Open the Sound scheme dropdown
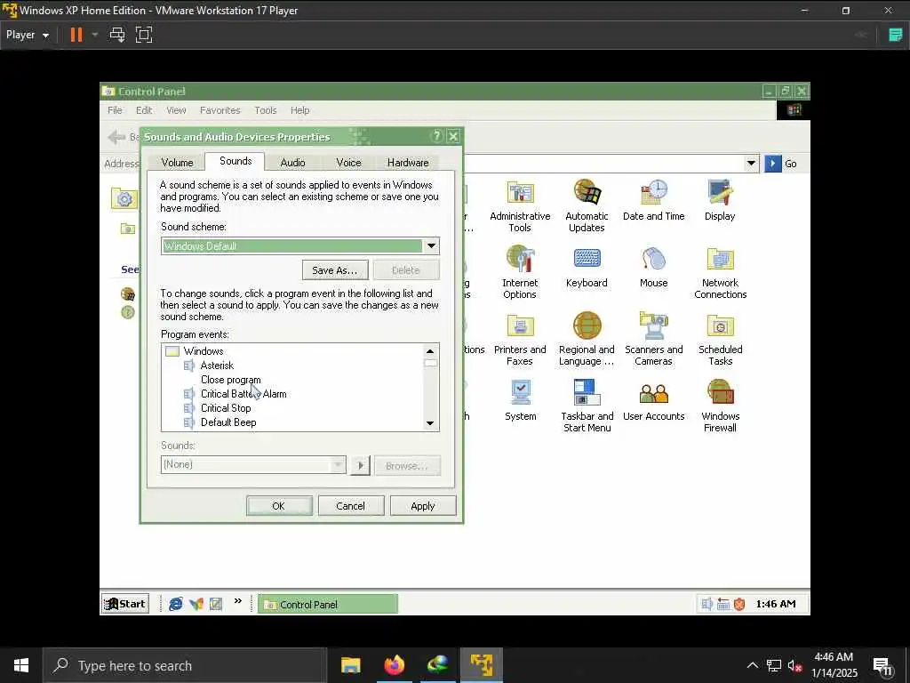Image resolution: width=910 pixels, height=683 pixels. tap(431, 245)
